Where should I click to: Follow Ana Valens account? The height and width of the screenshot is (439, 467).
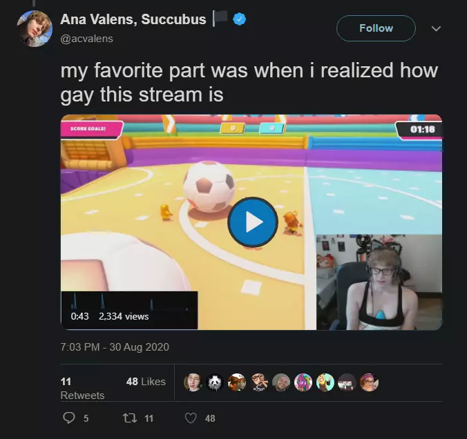(376, 28)
